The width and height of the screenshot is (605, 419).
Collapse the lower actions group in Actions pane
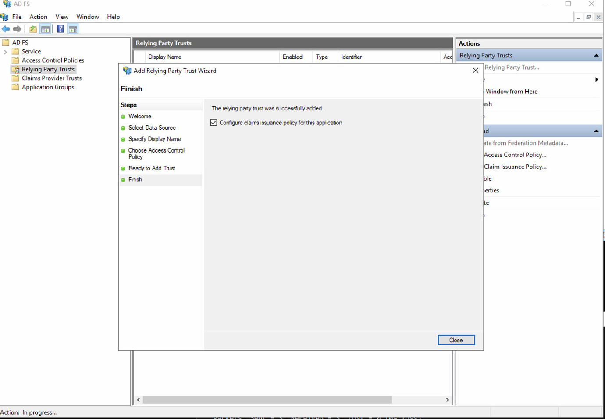click(596, 131)
